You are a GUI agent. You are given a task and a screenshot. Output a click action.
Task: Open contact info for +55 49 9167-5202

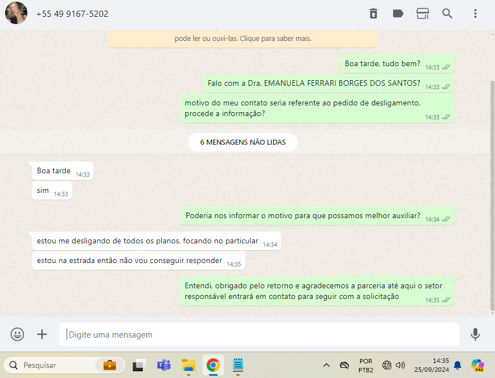(x=72, y=14)
